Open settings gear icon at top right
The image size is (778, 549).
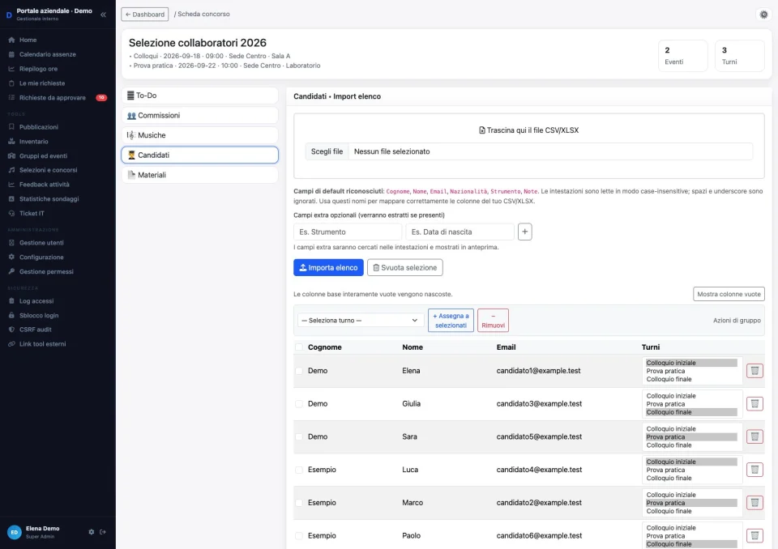pyautogui.click(x=763, y=15)
